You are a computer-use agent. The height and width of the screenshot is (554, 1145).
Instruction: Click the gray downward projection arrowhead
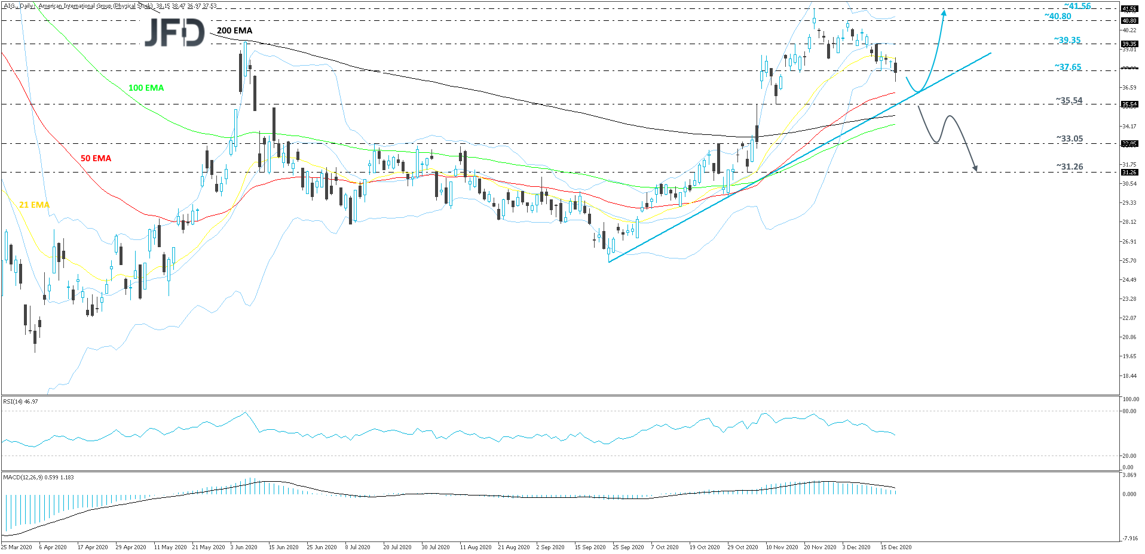tap(975, 168)
